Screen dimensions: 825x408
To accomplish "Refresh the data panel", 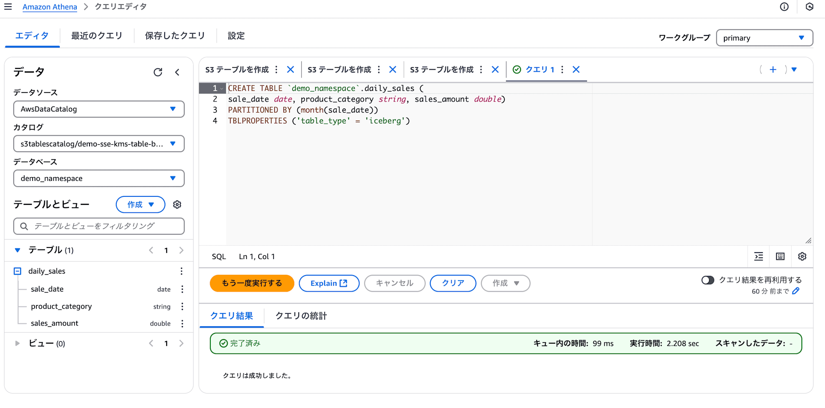I will [x=158, y=72].
